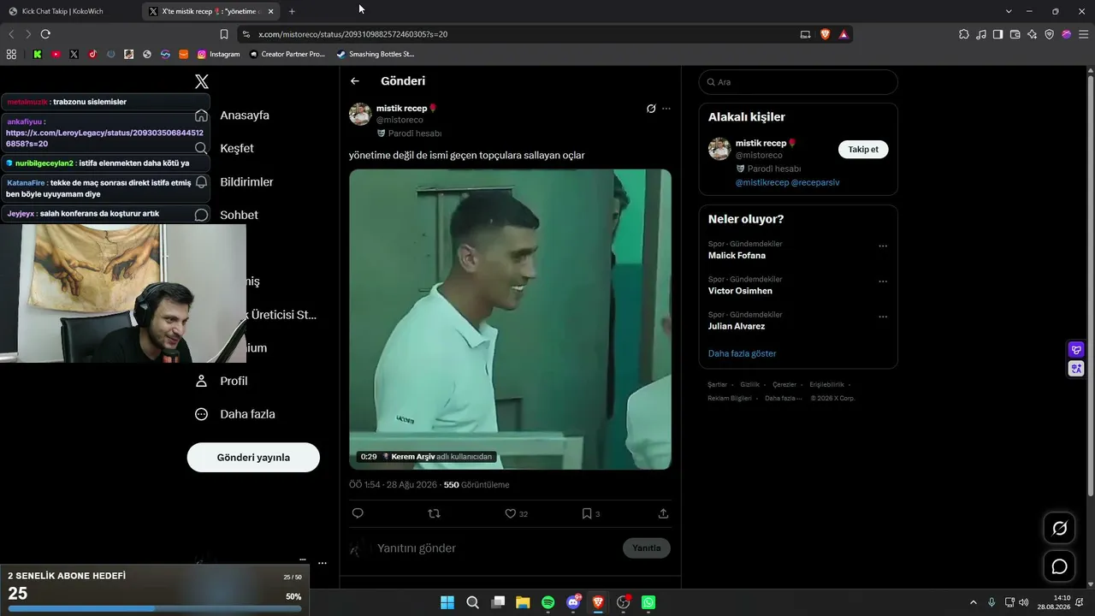Open Keşfet in the sidebar

click(237, 149)
